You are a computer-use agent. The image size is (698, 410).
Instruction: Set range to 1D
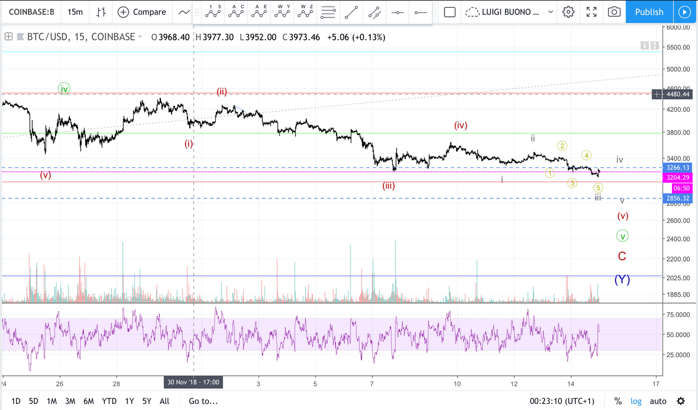pos(16,401)
